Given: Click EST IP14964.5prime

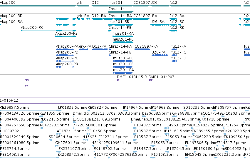Looking at the screenshot, I should (x=137, y=108).
